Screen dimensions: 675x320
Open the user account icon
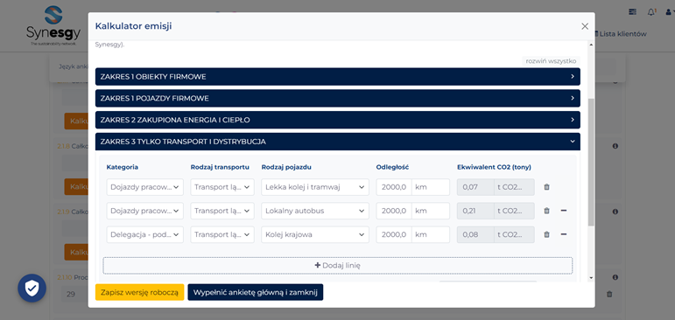pyautogui.click(x=669, y=12)
